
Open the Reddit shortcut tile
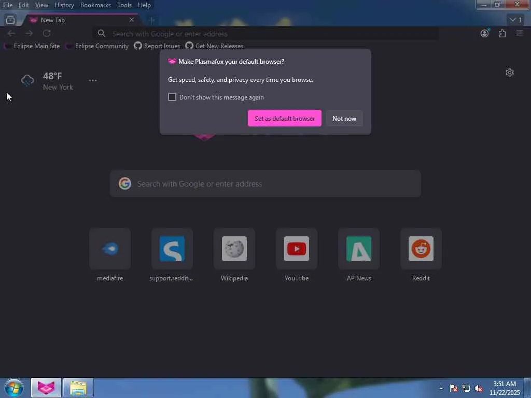tap(421, 249)
